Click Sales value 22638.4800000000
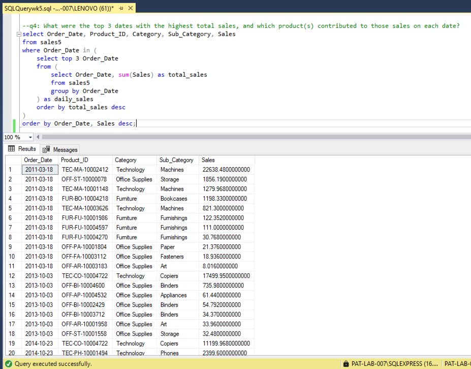The height and width of the screenshot is (369, 471). pyautogui.click(x=227, y=169)
